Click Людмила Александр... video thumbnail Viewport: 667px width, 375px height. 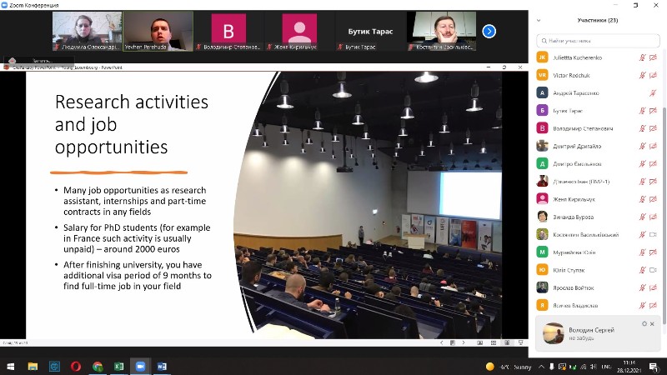click(x=87, y=32)
